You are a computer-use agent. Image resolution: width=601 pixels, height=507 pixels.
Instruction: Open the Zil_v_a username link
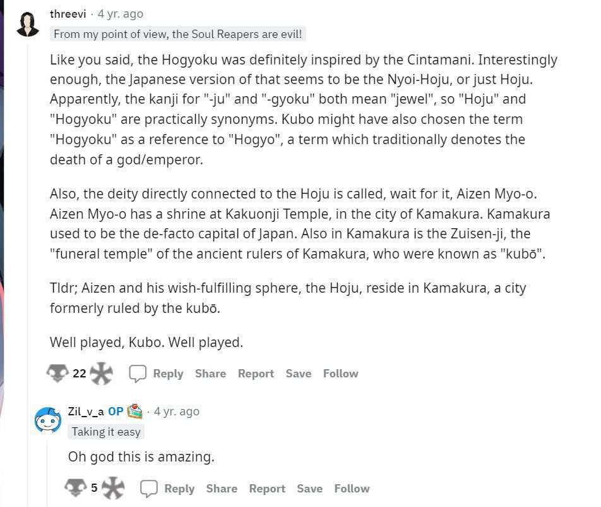point(85,412)
